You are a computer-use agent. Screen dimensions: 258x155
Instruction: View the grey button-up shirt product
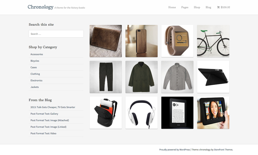tap(177, 77)
